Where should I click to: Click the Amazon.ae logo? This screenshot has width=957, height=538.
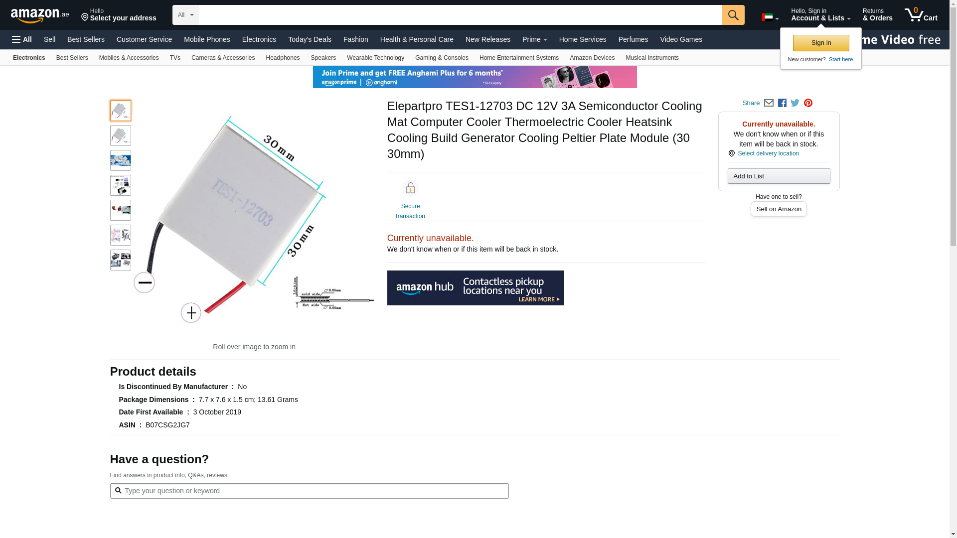pyautogui.click(x=40, y=15)
